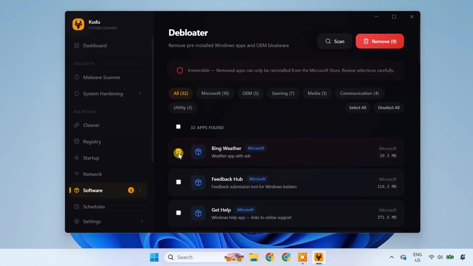Click Deselect All apps
473x266 pixels.
point(388,108)
